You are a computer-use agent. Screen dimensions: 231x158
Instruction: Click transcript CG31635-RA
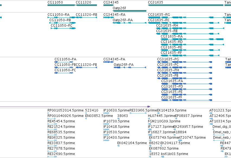click(x=172, y=36)
